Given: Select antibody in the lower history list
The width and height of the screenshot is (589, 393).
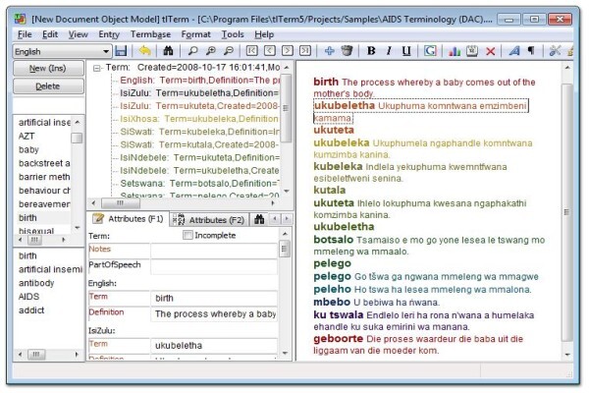Looking at the screenshot, I should (36, 283).
